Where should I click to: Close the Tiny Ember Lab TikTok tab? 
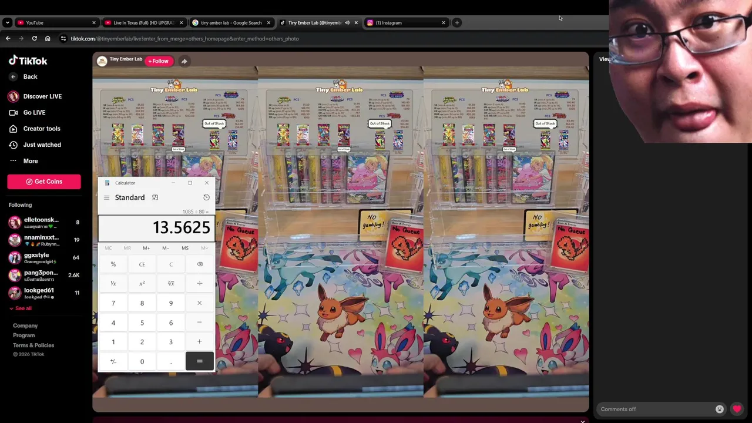[356, 22]
